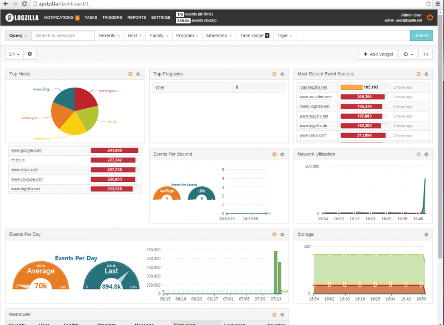The height and width of the screenshot is (325, 444).
Task: Click the logs.logzilla.net 105,103 orange bar
Action: click(351, 87)
